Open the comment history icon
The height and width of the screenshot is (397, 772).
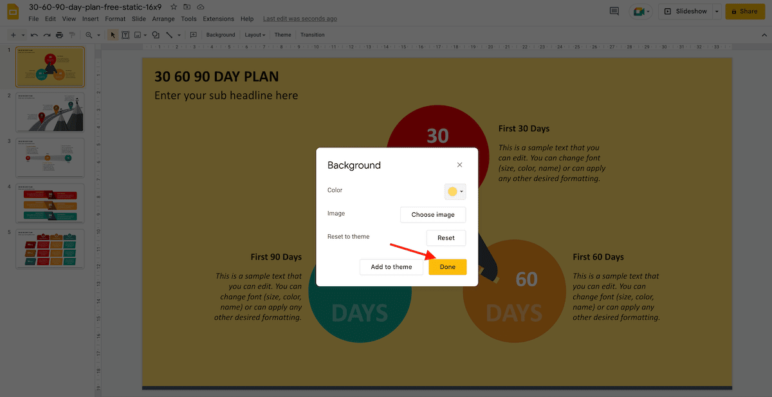click(614, 11)
